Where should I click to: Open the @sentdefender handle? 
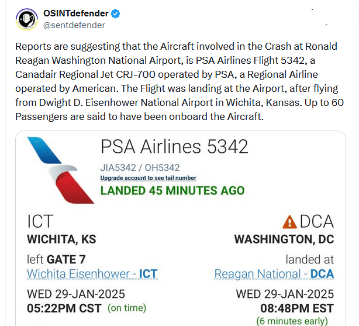point(74,25)
